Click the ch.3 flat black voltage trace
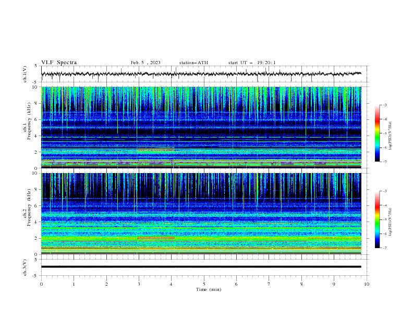 point(201,267)
